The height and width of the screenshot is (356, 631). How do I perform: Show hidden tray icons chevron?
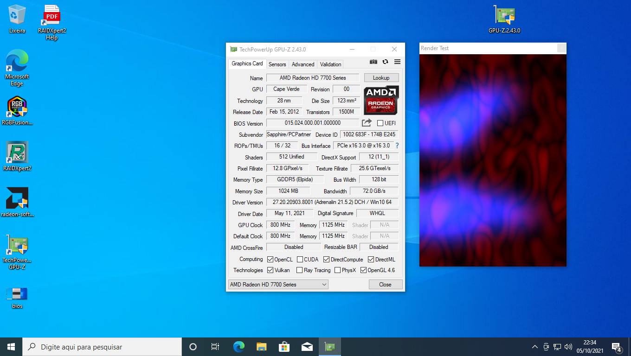pos(535,347)
